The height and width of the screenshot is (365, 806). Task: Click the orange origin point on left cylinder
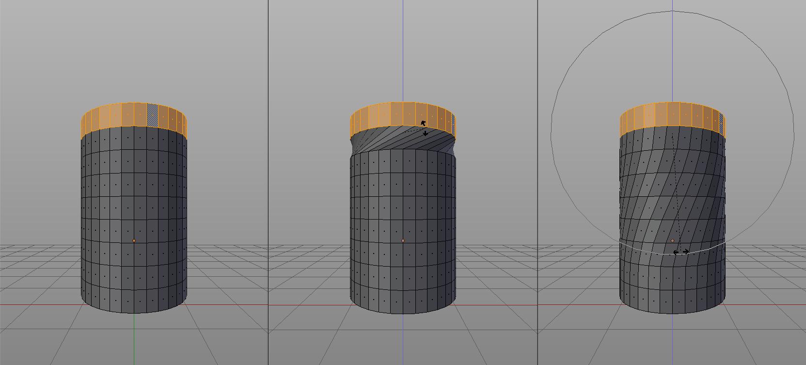[134, 240]
